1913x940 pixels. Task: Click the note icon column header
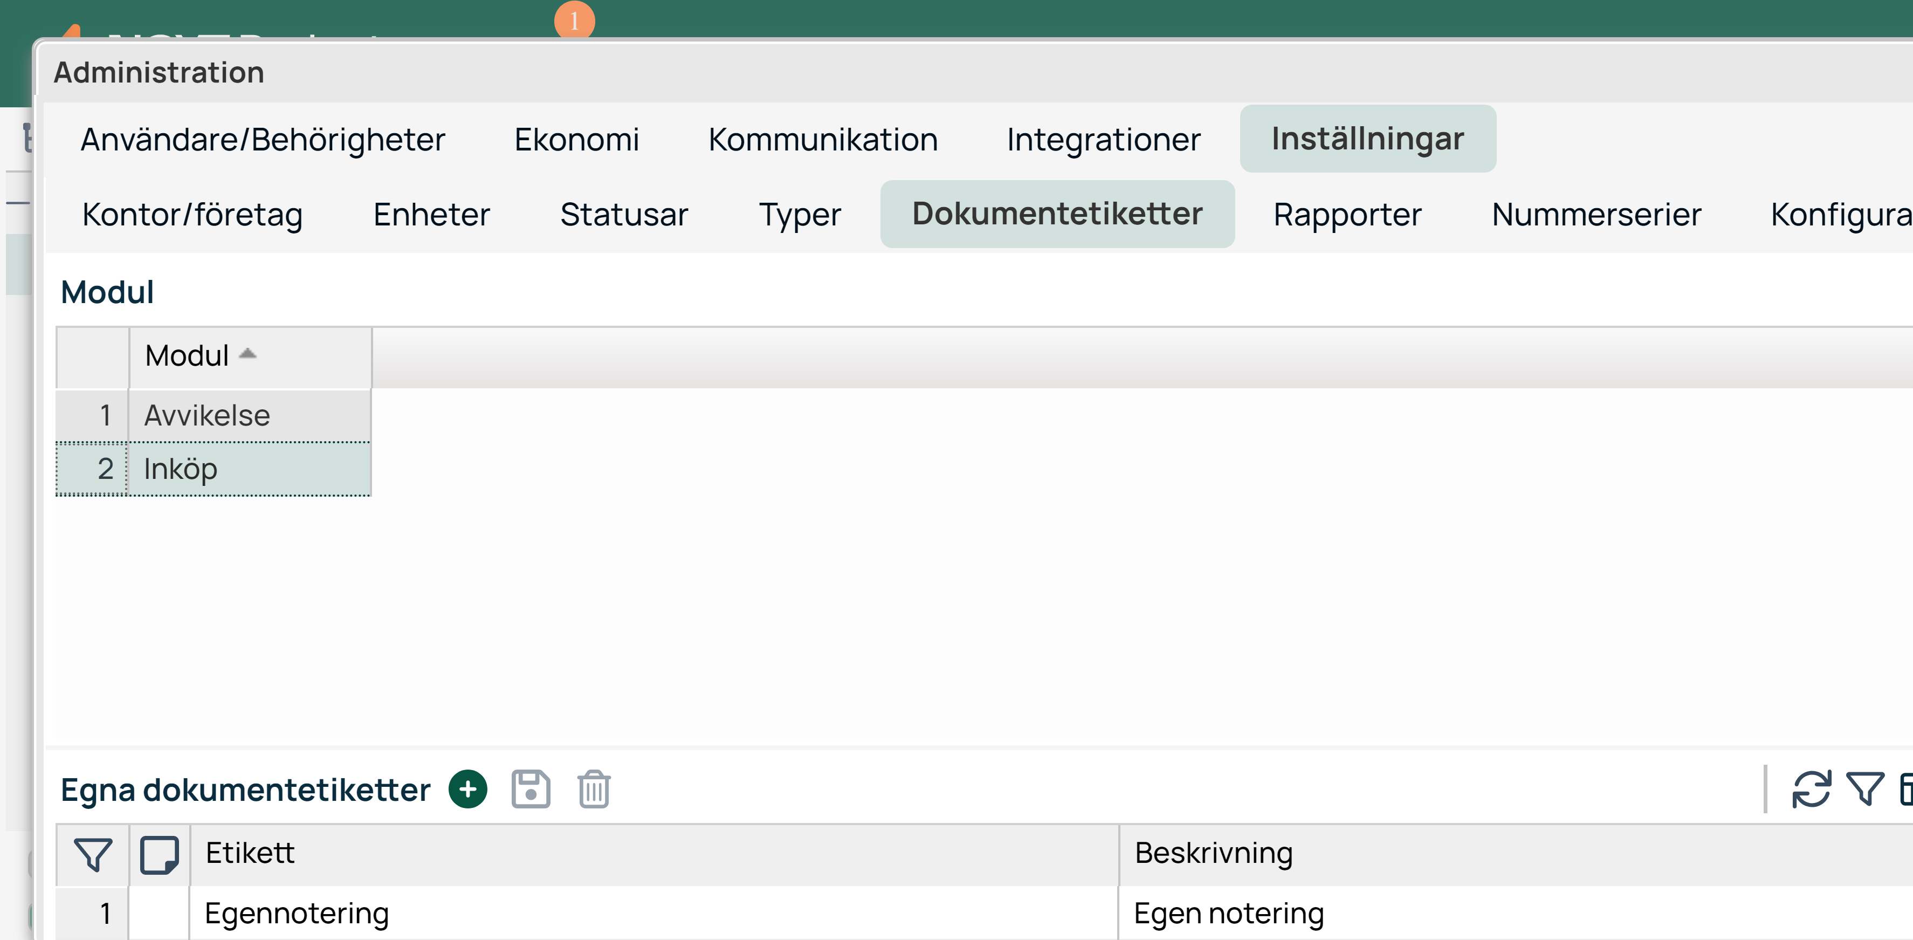click(x=160, y=855)
